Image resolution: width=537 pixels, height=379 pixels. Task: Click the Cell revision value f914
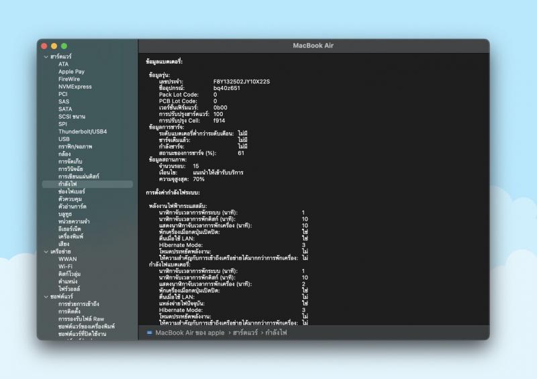pos(219,121)
